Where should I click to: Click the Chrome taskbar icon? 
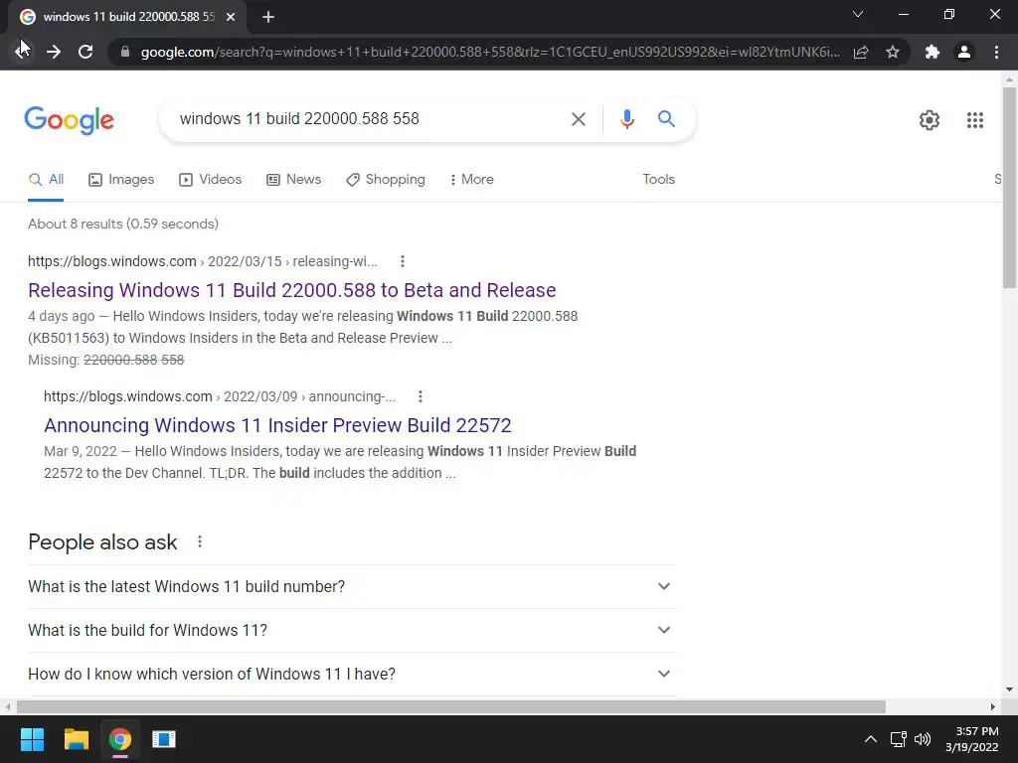coord(120,739)
